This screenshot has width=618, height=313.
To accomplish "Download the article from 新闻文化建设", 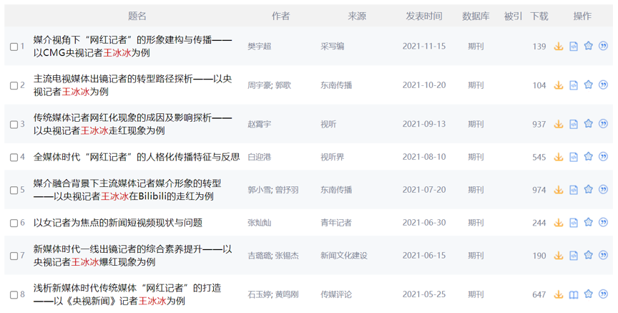I will (x=559, y=256).
